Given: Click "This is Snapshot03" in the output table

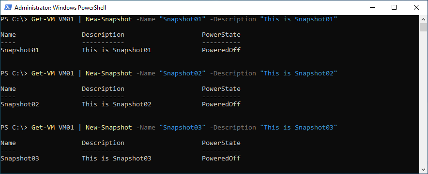Looking at the screenshot, I should pyautogui.click(x=117, y=159).
